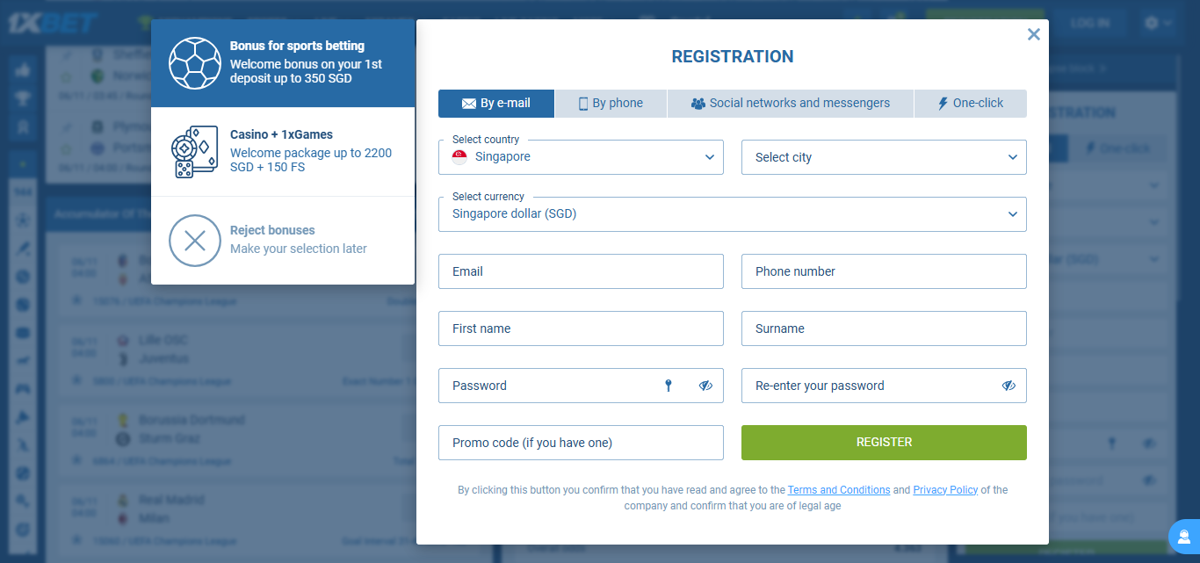Image resolution: width=1200 pixels, height=563 pixels.
Task: Close the registration dialog with X icon
Action: tap(1034, 34)
